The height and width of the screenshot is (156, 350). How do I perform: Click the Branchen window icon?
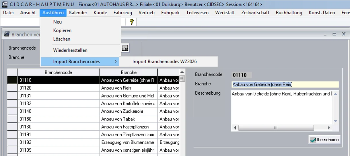[6, 34]
